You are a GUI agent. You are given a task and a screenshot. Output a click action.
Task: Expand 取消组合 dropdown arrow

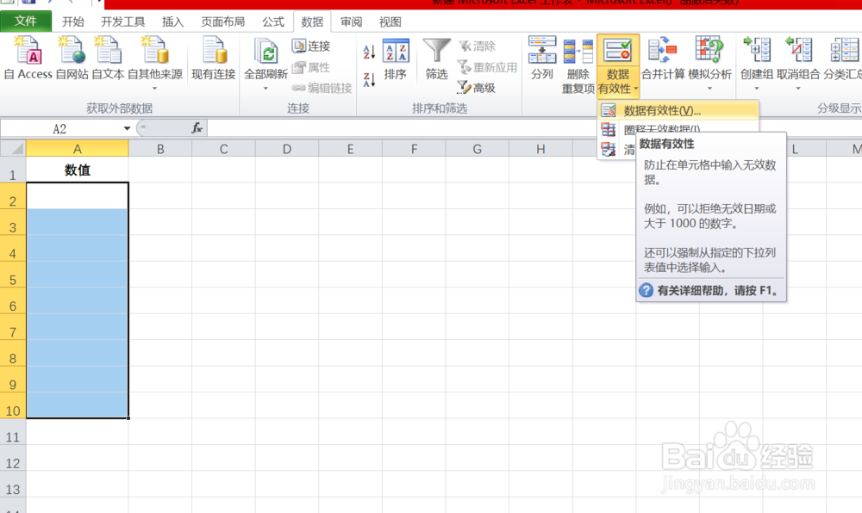[x=797, y=88]
